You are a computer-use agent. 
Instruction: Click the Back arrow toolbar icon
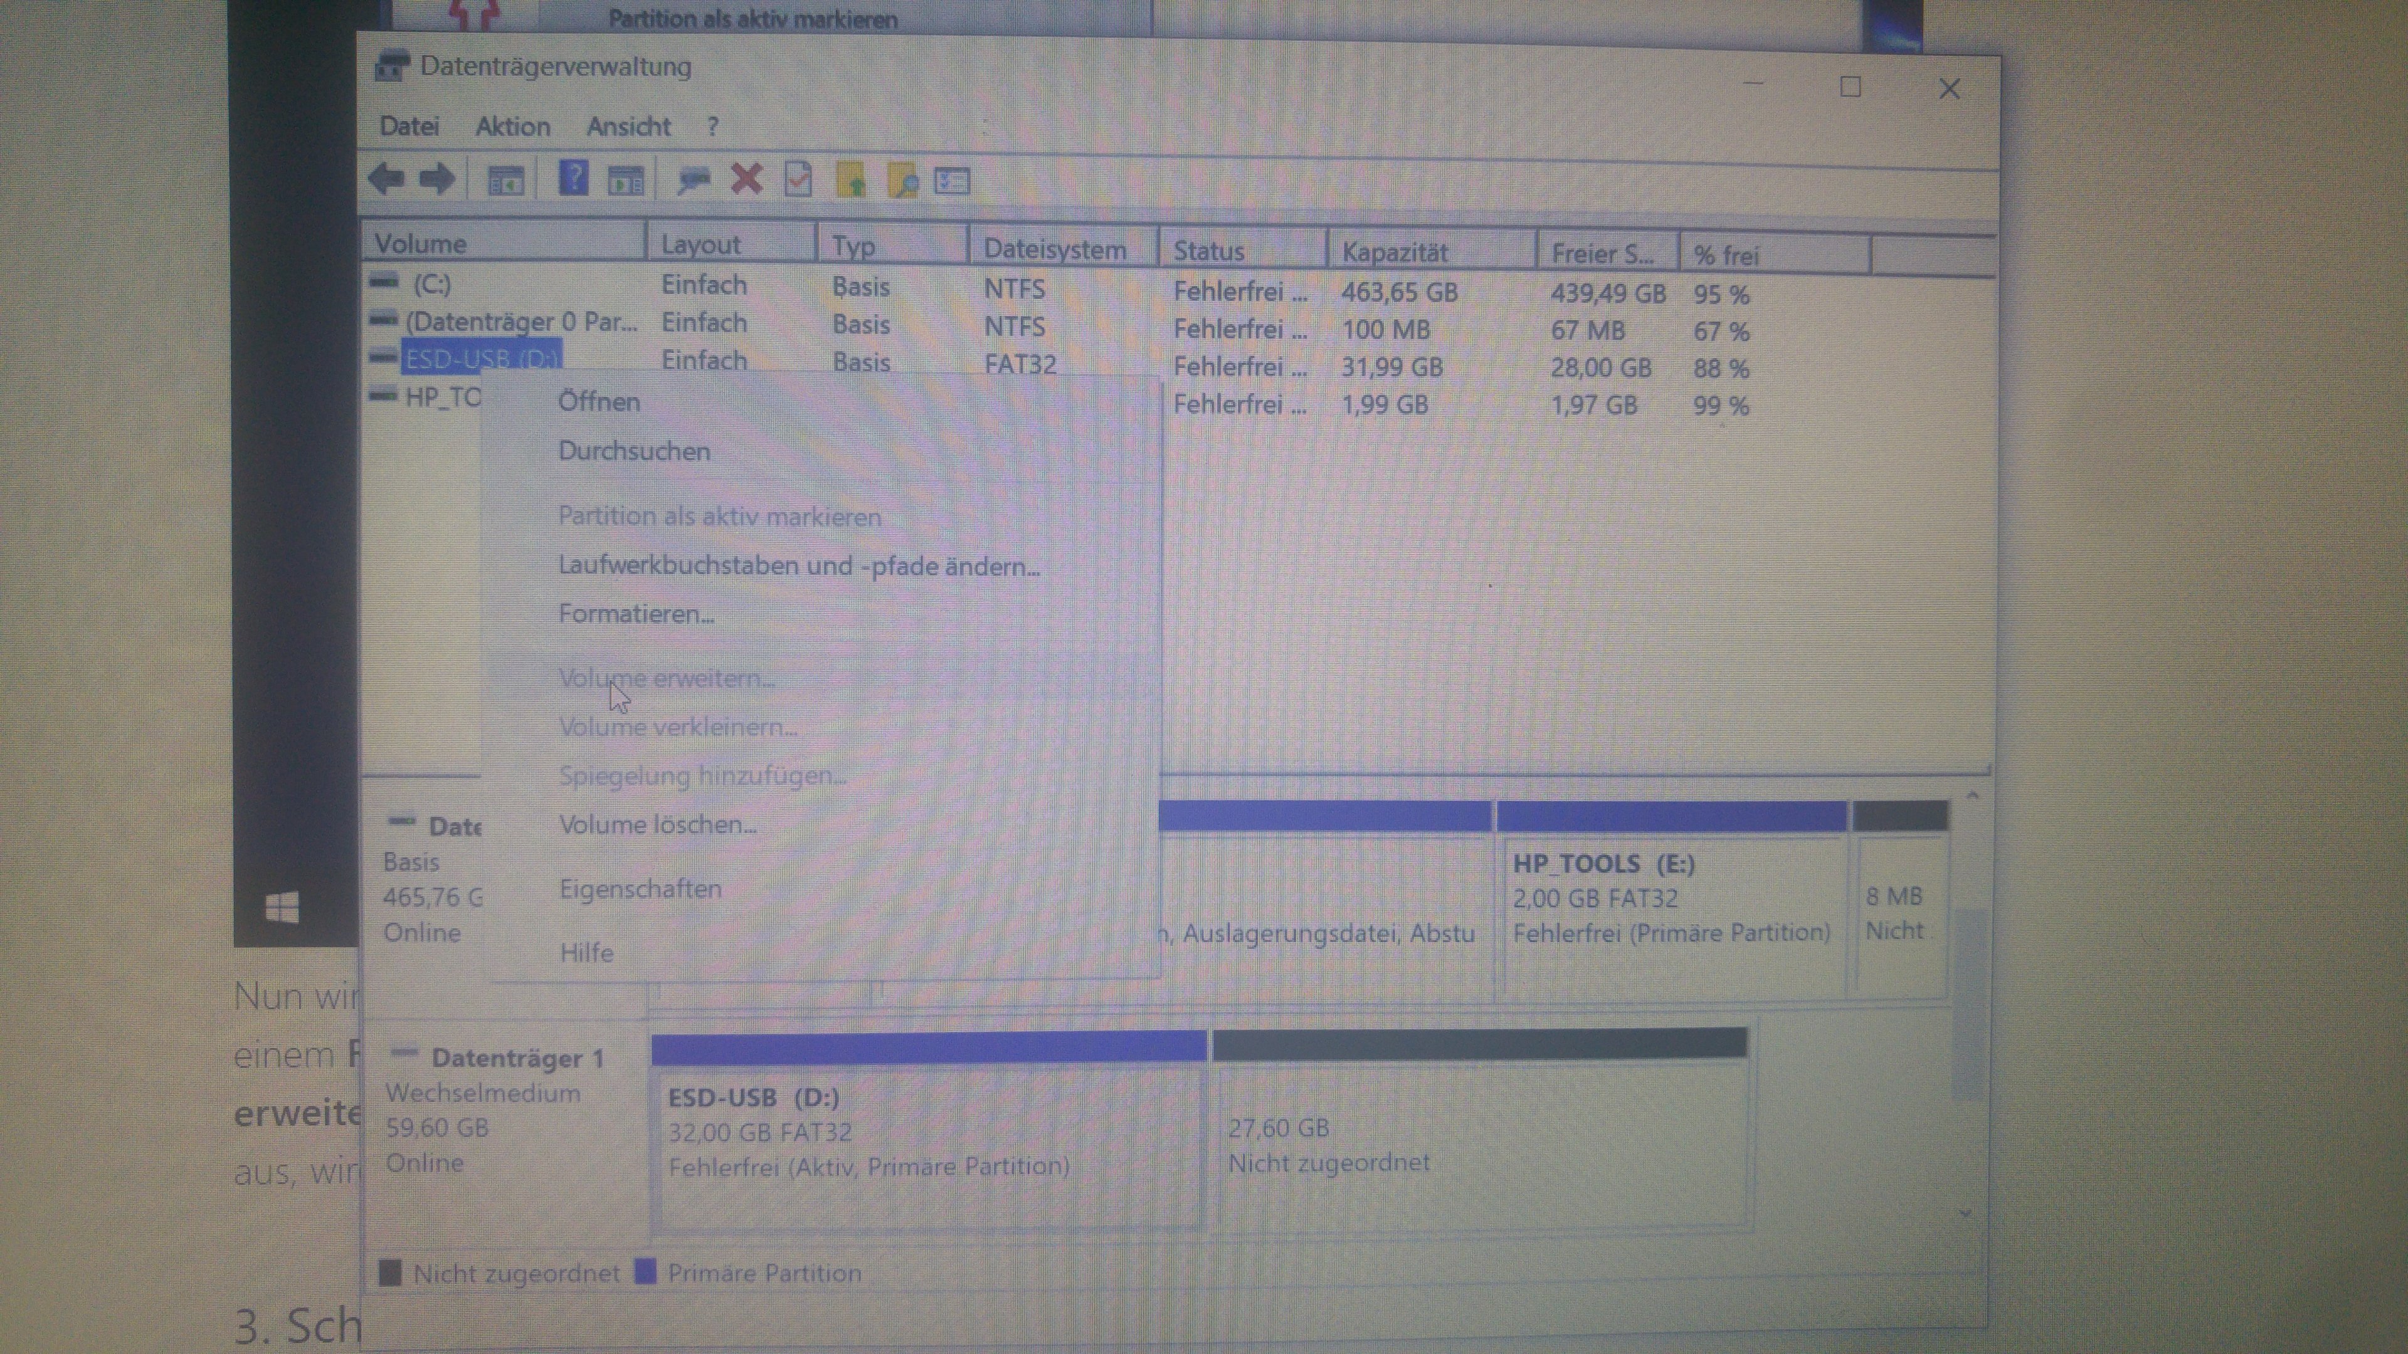[386, 177]
